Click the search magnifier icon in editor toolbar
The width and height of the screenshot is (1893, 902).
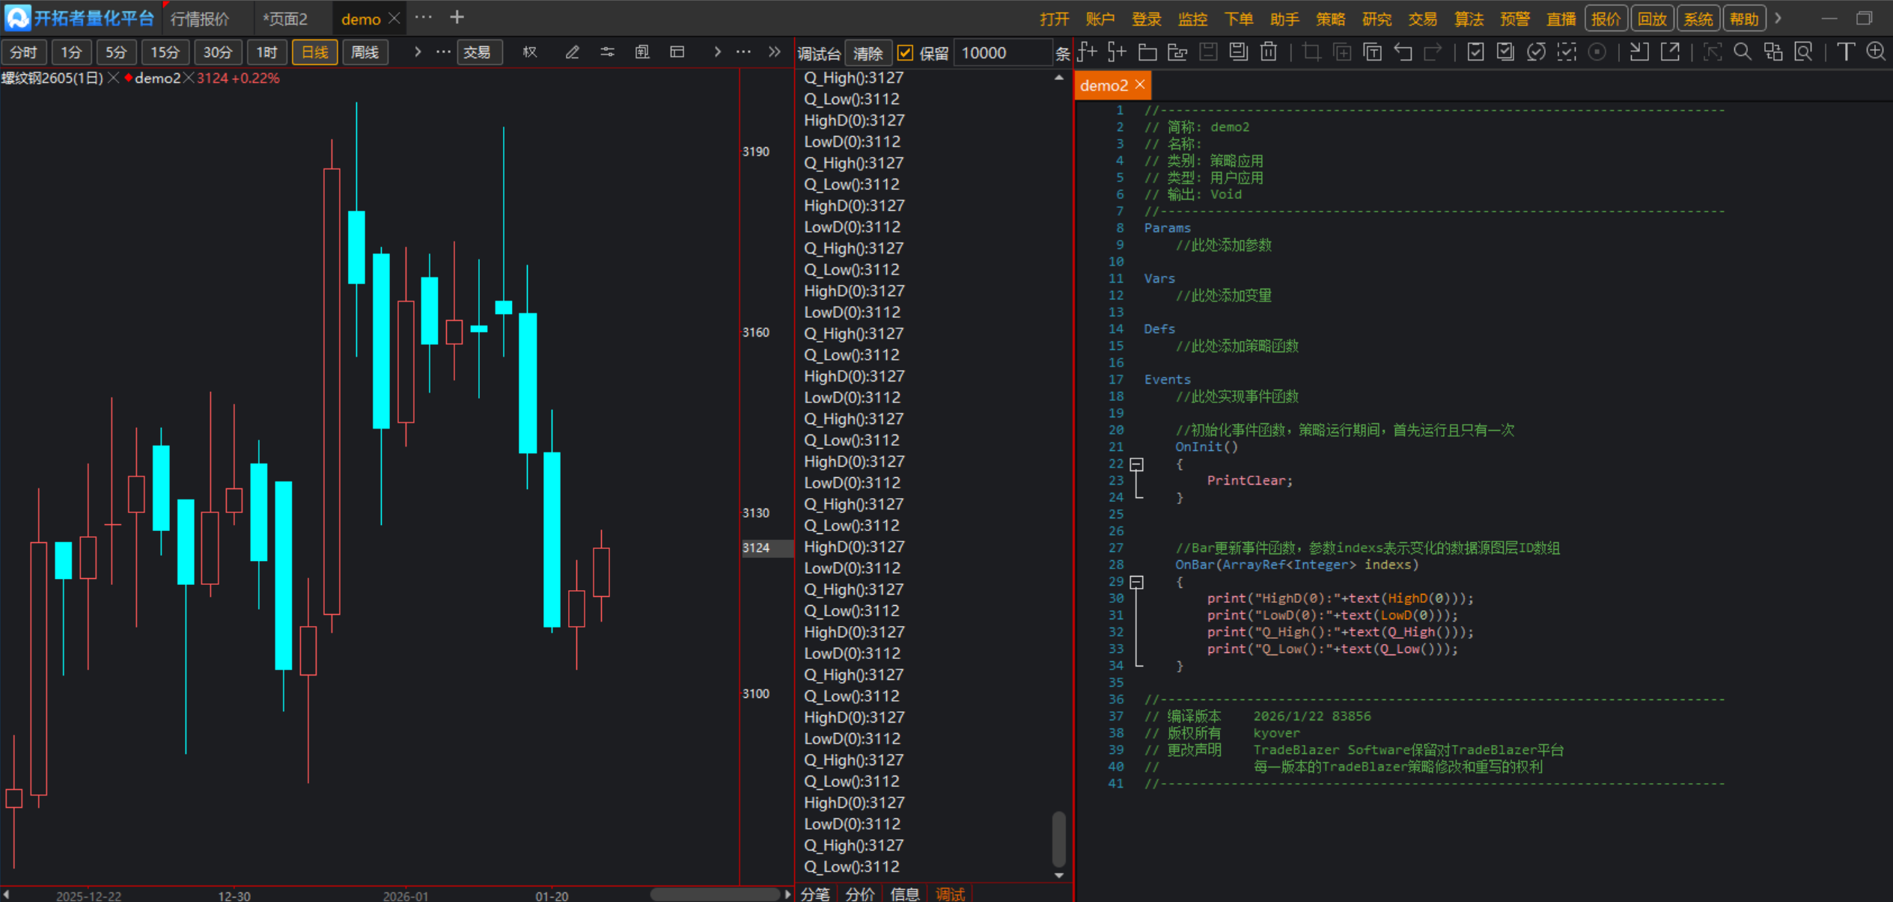click(1742, 52)
